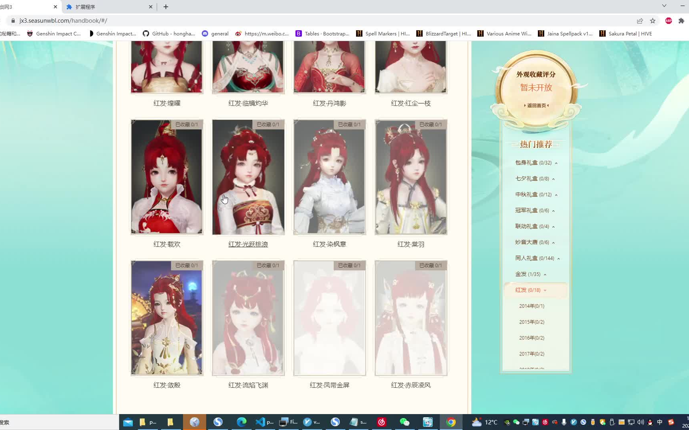Viewport: 689px width, 430px height.
Task: Expand the 冠军礼盒 (0/6) category
Action: point(535,211)
